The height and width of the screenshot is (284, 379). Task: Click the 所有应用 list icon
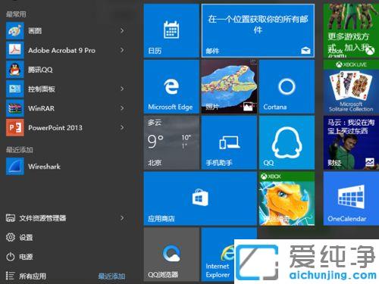(x=10, y=276)
